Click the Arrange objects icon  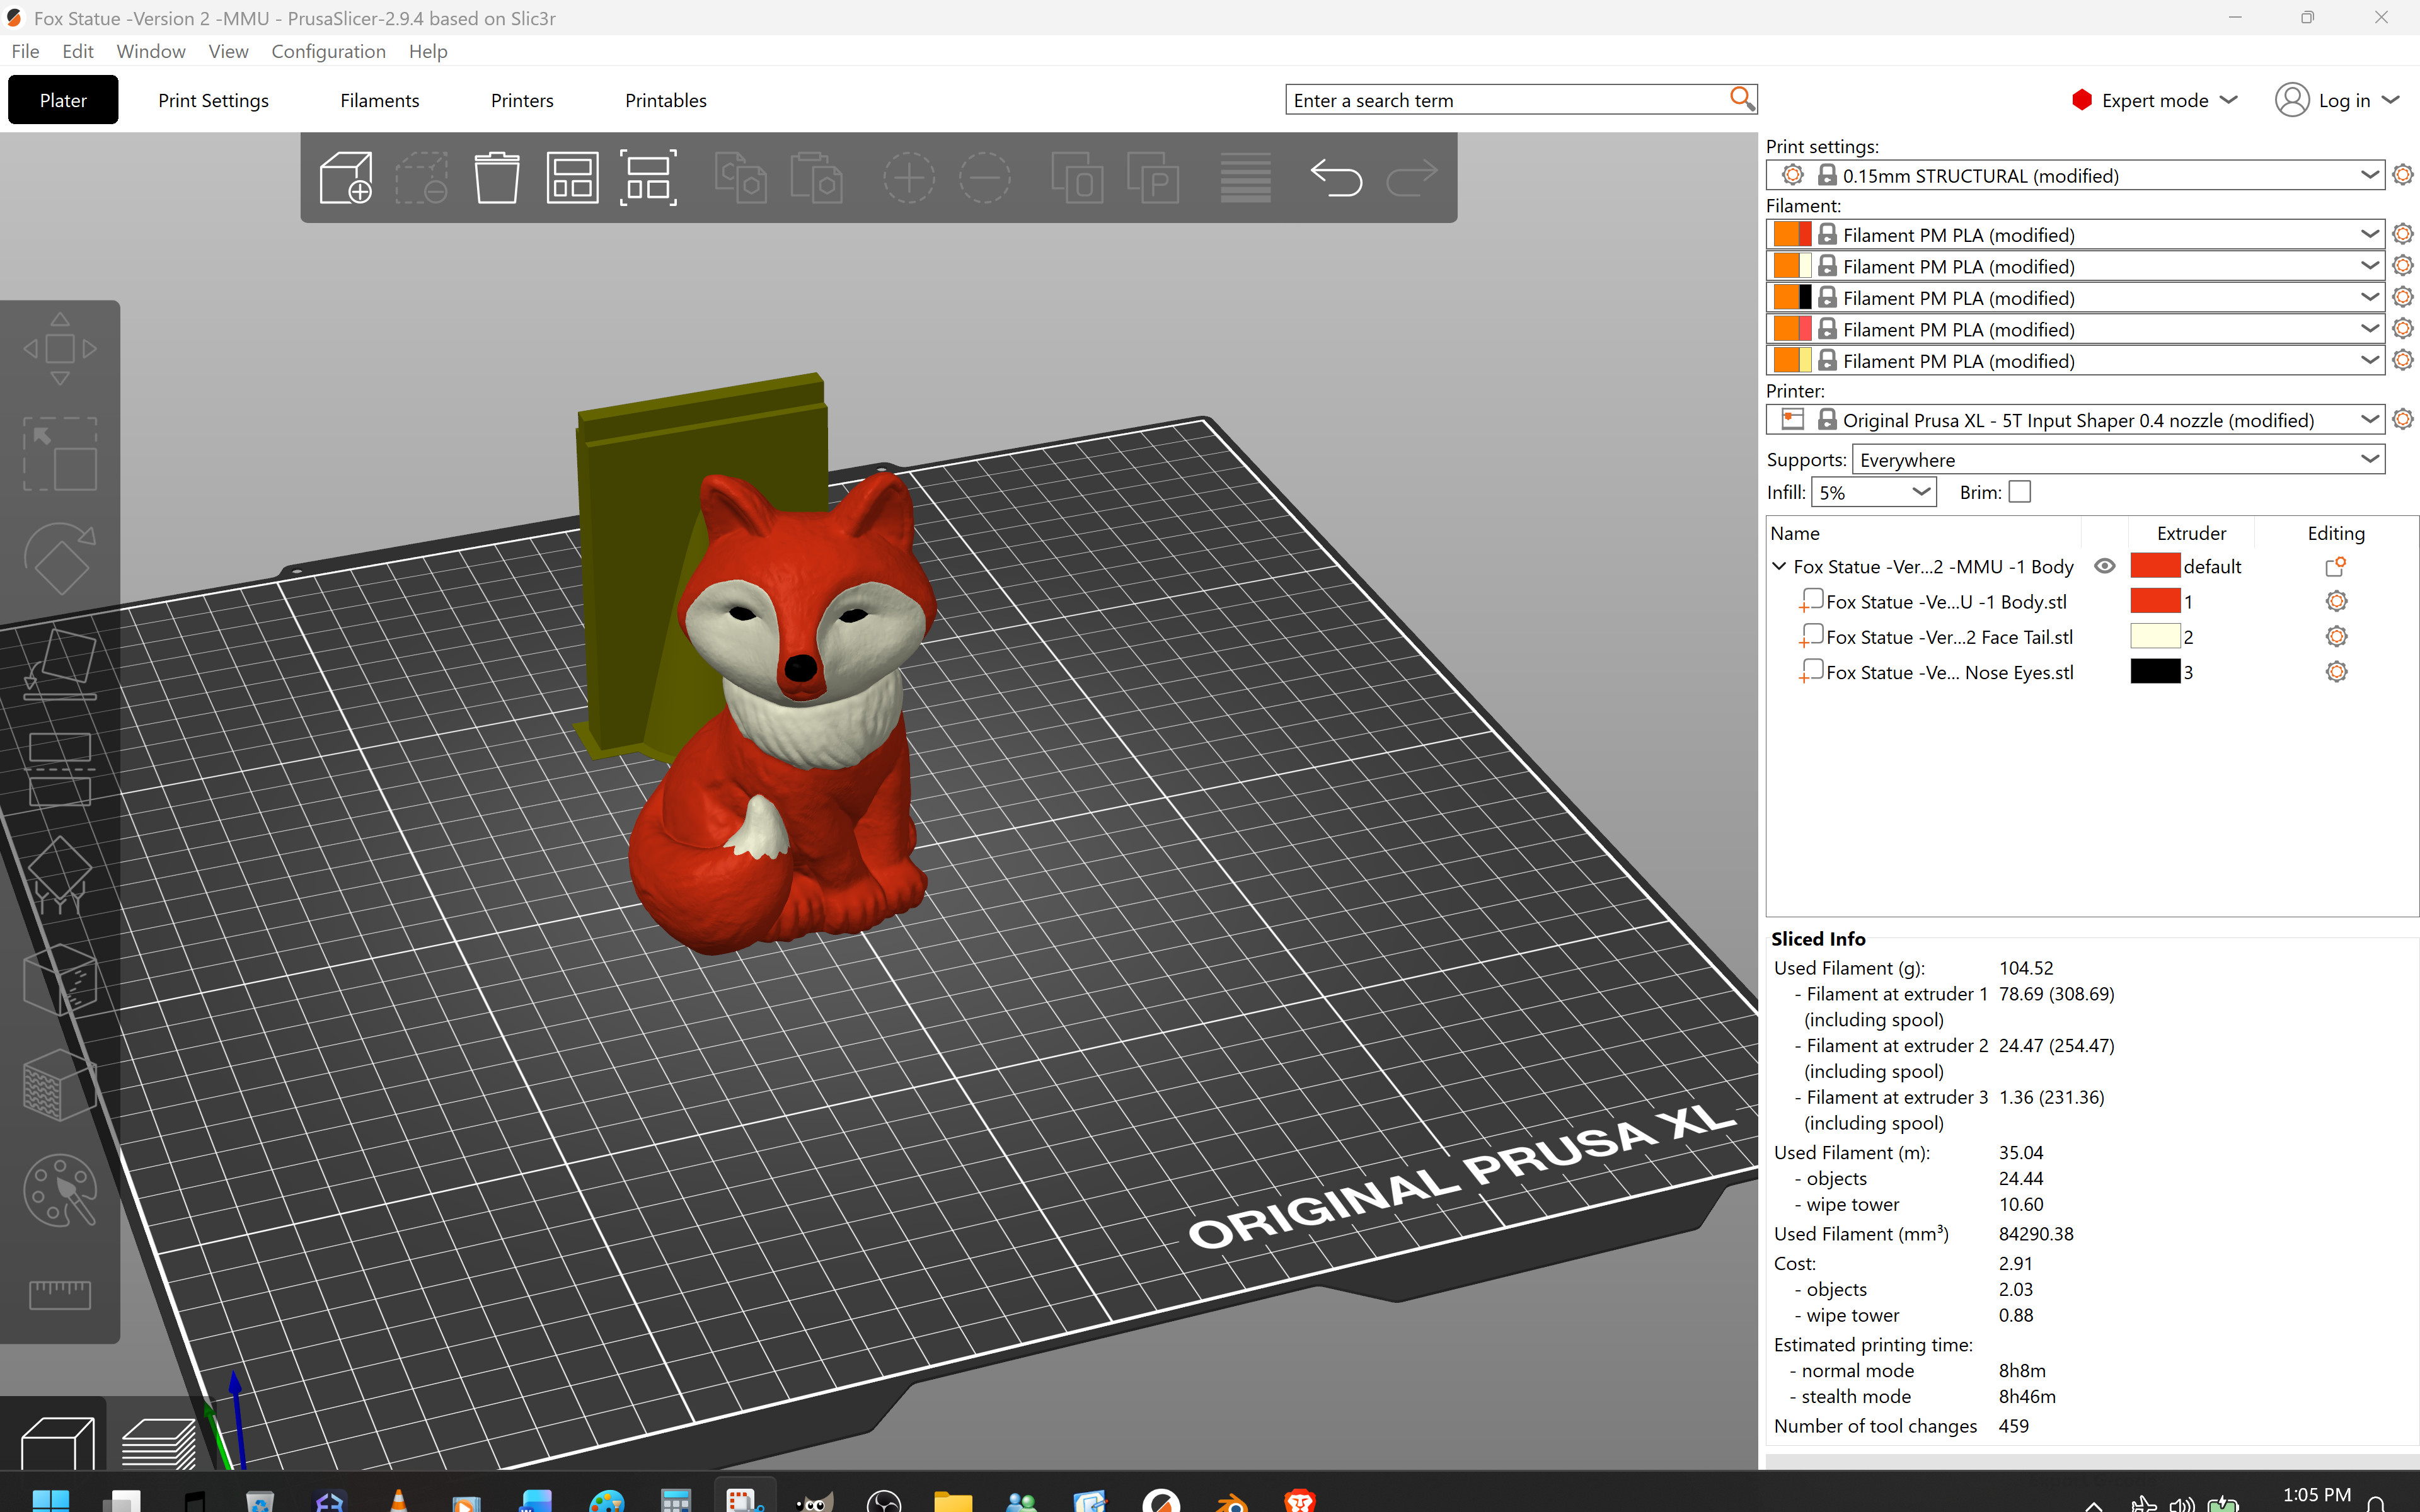572,178
